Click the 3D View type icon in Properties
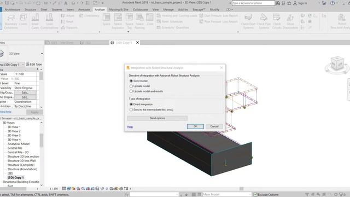Image resolution: width=350 pixels, height=197 pixels. 2,54
